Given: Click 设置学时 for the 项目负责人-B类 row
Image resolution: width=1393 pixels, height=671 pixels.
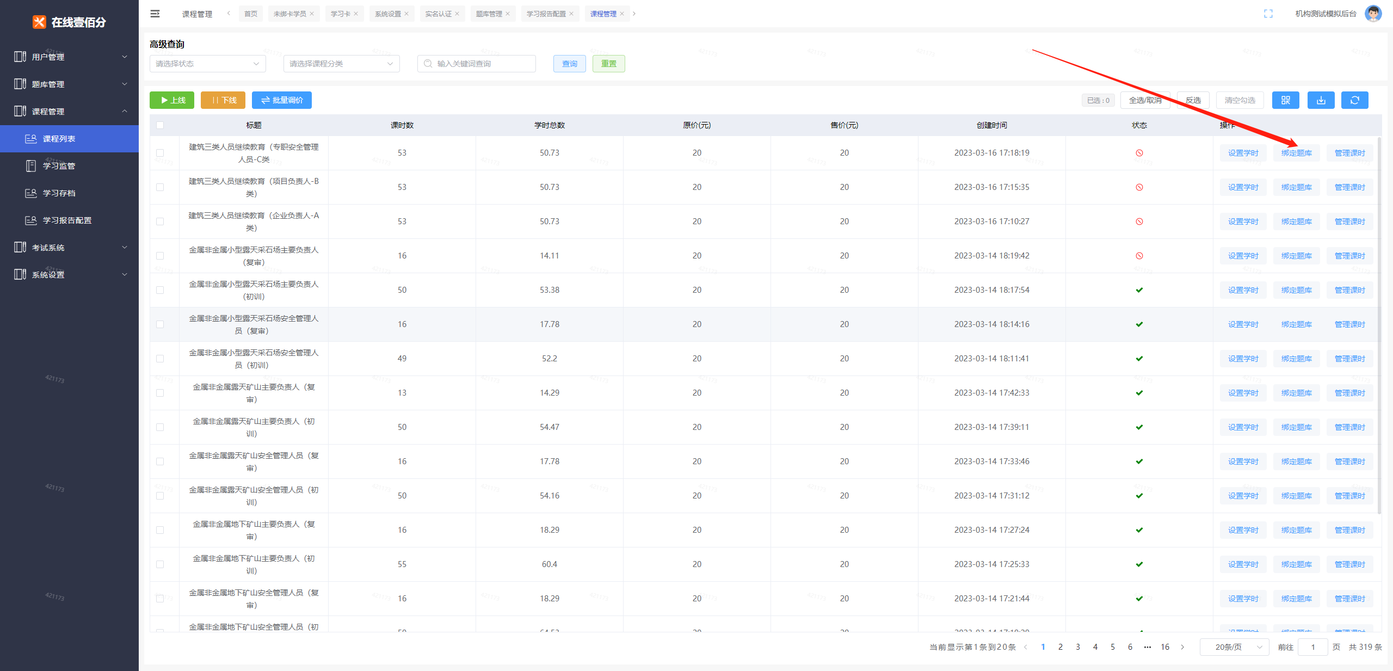Looking at the screenshot, I should 1243,187.
